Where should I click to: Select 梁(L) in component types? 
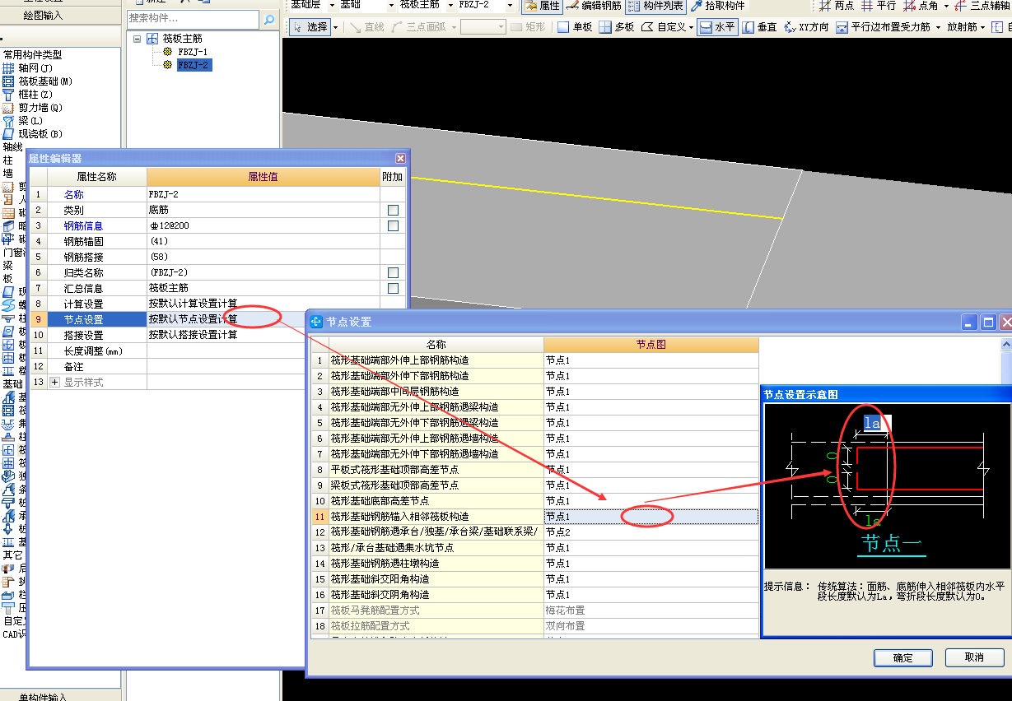click(x=23, y=121)
